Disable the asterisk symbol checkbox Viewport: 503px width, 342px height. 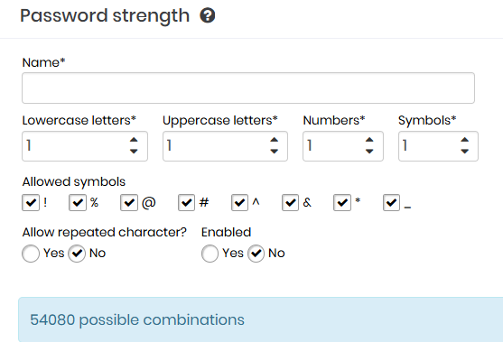[x=342, y=202]
